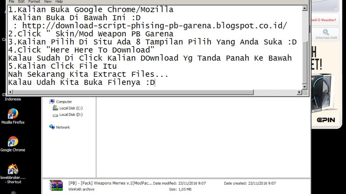
Task: Open the File menu in Notepad
Action: tap(11, 2)
